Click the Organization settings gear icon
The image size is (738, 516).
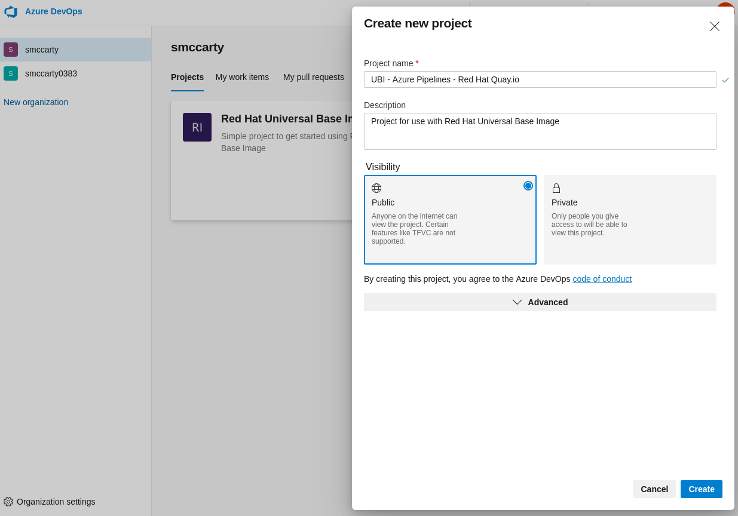coord(8,502)
